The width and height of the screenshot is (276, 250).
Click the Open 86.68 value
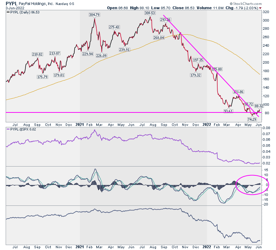(x=117, y=8)
